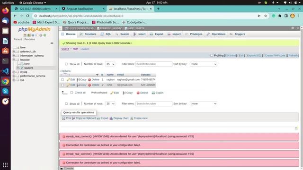Enable the Profiling checkbox
The height and width of the screenshot is (170, 303).
(x=212, y=55)
